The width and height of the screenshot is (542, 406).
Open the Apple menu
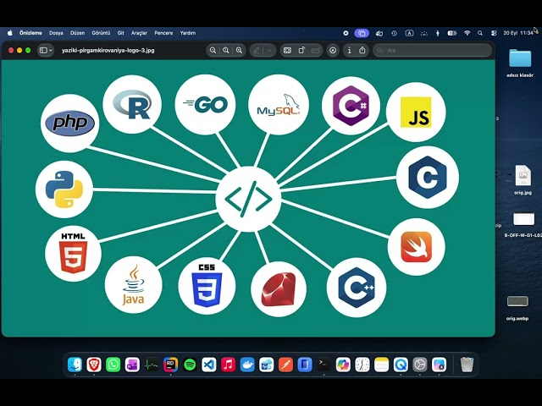[x=9, y=33]
